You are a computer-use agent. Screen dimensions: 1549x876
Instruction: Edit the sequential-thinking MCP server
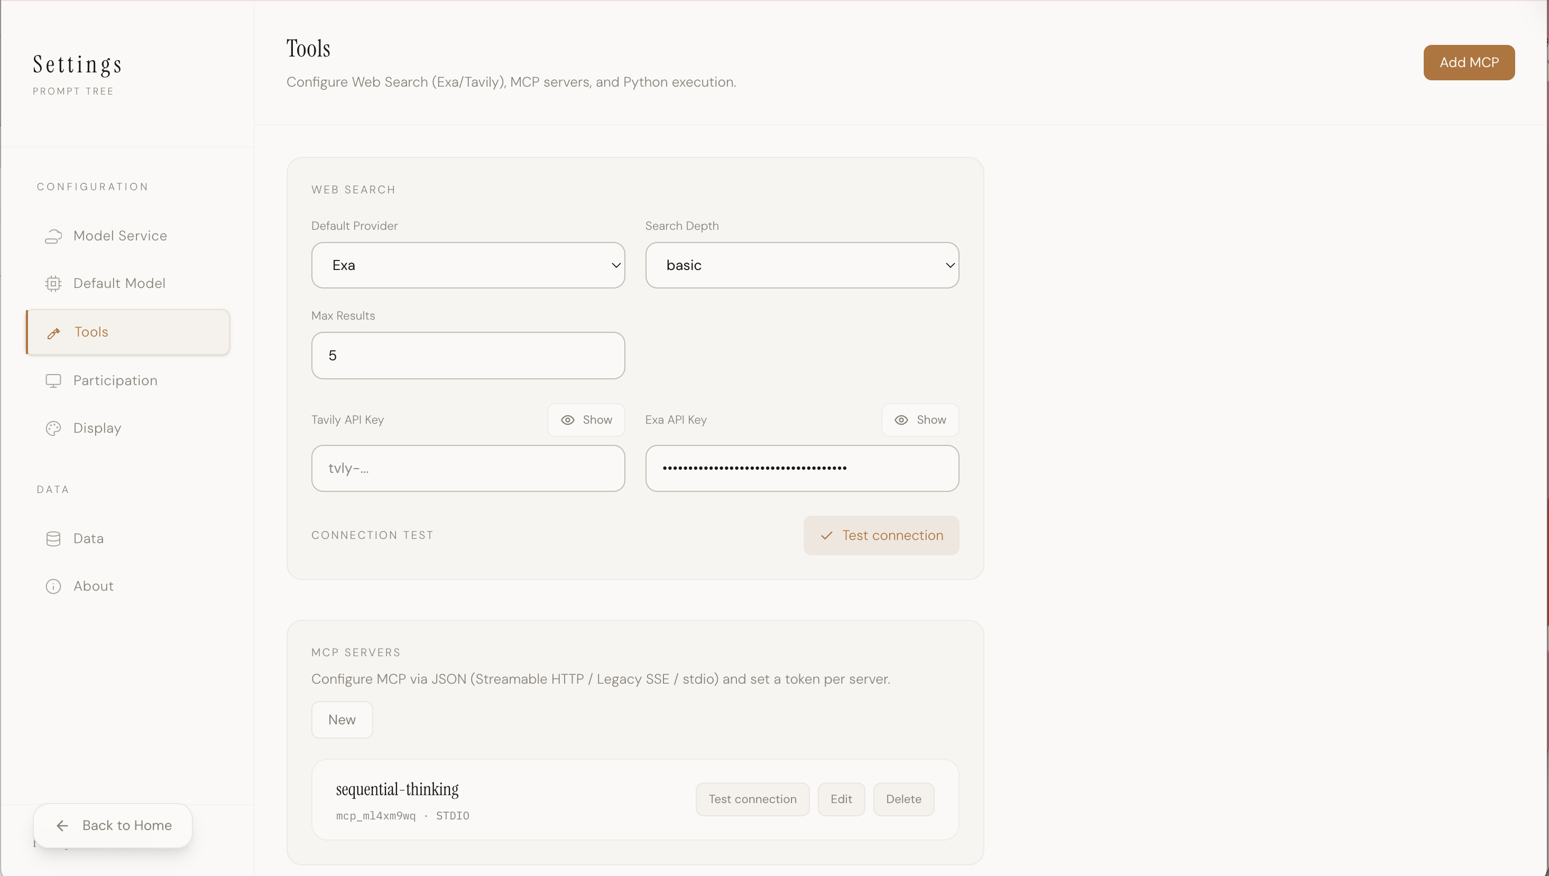coord(841,799)
